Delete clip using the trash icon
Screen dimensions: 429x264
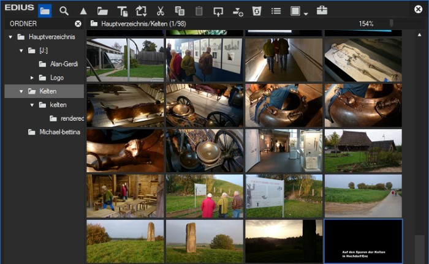pos(257,11)
